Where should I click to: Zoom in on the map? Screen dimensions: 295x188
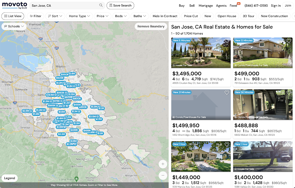pyautogui.click(x=163, y=164)
